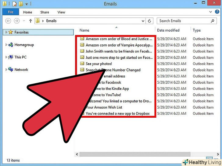Screen dimensions: 222x166
Task: Sort by Date modified column header
Action: [x=168, y=30]
